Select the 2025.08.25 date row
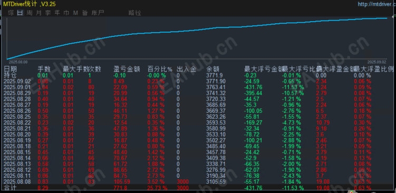Image resolution: width=396 pixels, height=193 pixels. [17, 117]
